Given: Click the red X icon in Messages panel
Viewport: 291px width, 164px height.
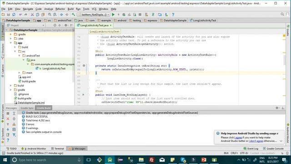Looking at the screenshot, I should [8, 118].
